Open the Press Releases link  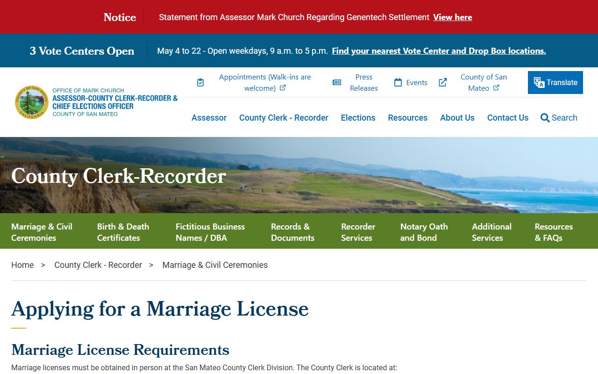(364, 83)
